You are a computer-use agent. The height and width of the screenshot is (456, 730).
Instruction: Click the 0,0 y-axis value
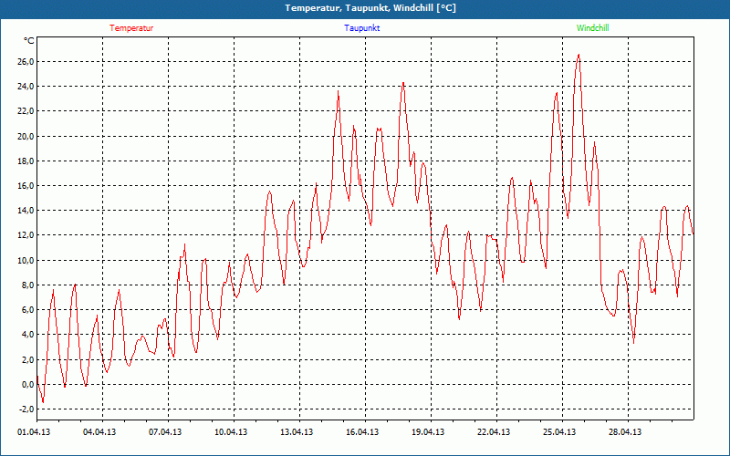[x=27, y=384]
